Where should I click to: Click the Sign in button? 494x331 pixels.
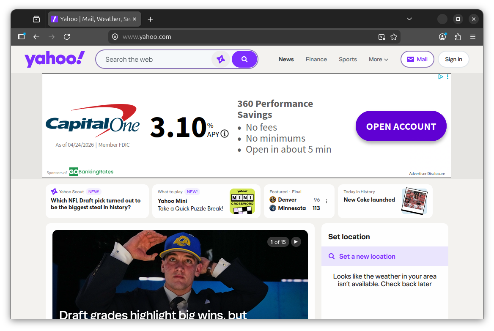pos(453,59)
